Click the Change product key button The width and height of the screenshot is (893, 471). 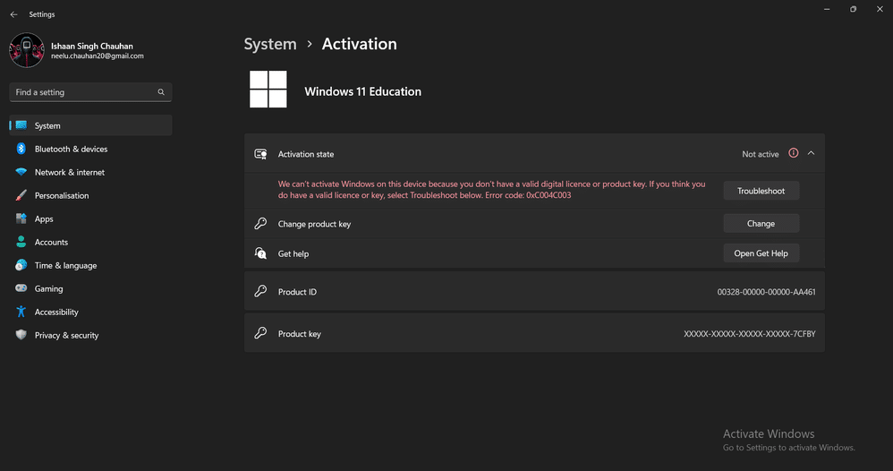coord(761,224)
